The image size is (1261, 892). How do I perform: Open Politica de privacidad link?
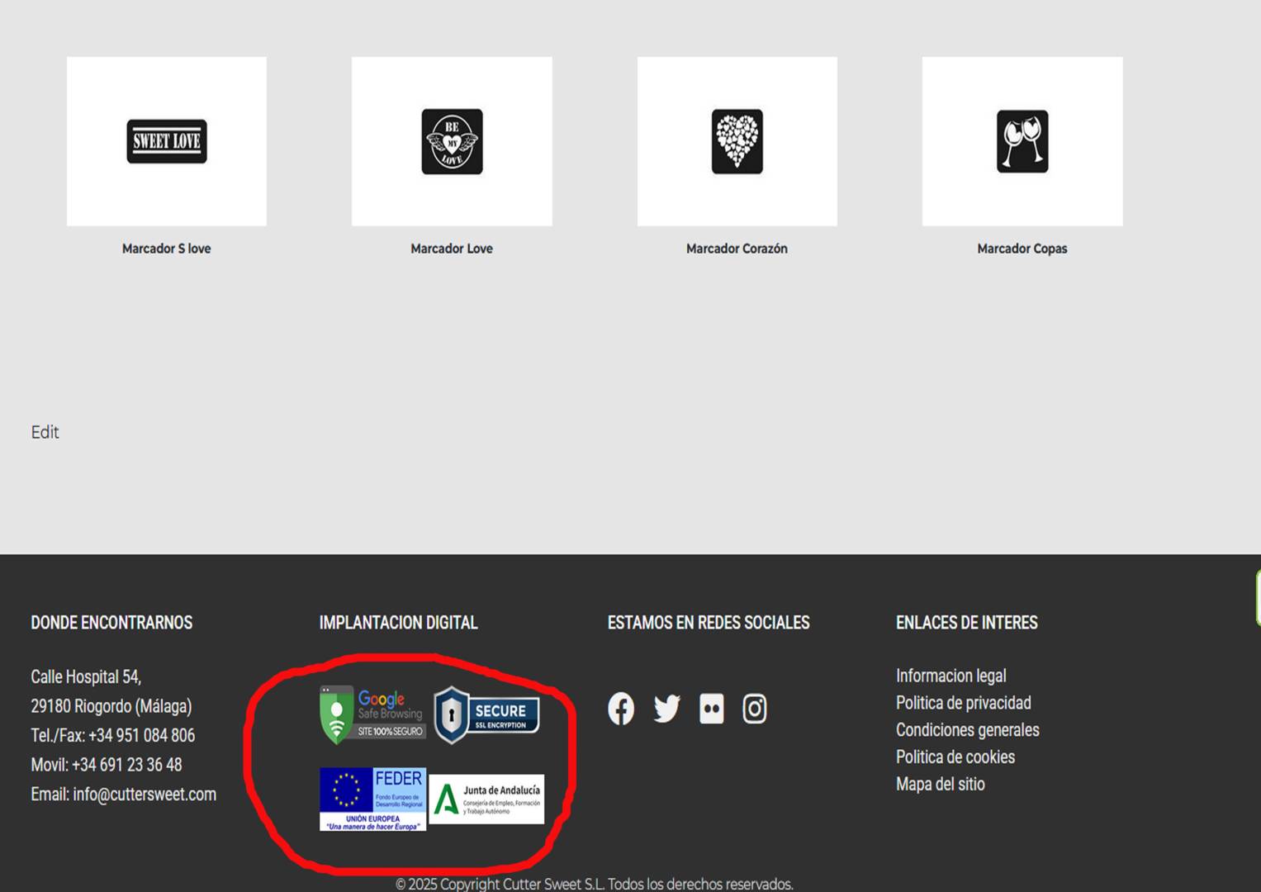coord(963,703)
